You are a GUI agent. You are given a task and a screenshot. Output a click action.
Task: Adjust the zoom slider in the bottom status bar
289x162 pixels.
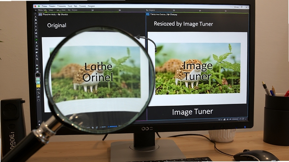pyautogui.click(x=235, y=120)
